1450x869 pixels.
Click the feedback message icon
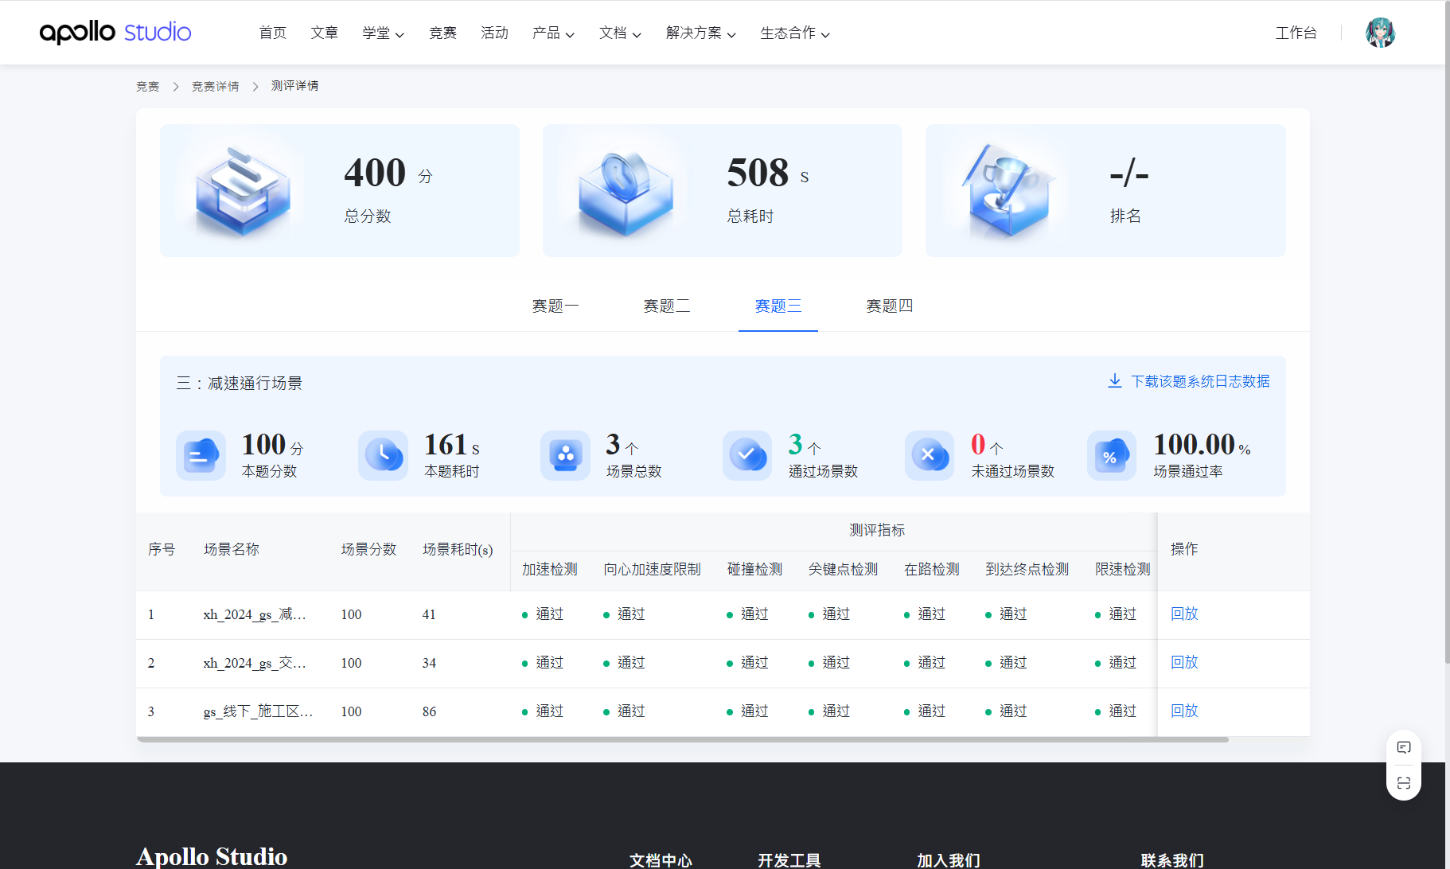click(1403, 747)
